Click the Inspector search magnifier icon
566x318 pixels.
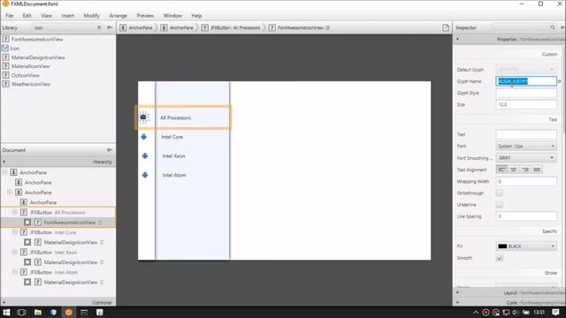[553, 27]
